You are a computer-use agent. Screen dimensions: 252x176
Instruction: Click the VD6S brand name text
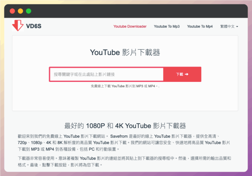[x=33, y=26]
